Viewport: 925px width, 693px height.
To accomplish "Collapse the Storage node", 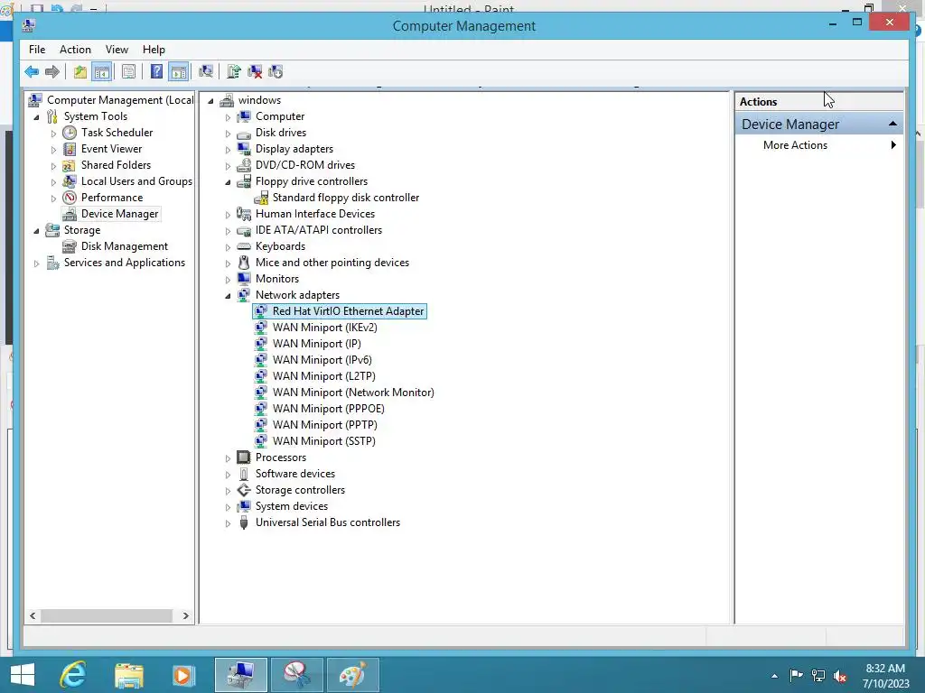I will coord(36,231).
